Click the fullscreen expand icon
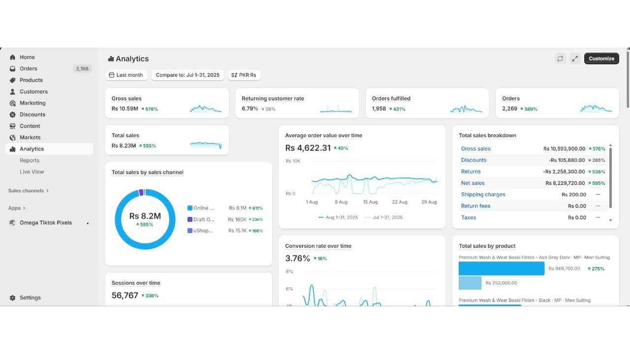The height and width of the screenshot is (354, 630). point(575,59)
